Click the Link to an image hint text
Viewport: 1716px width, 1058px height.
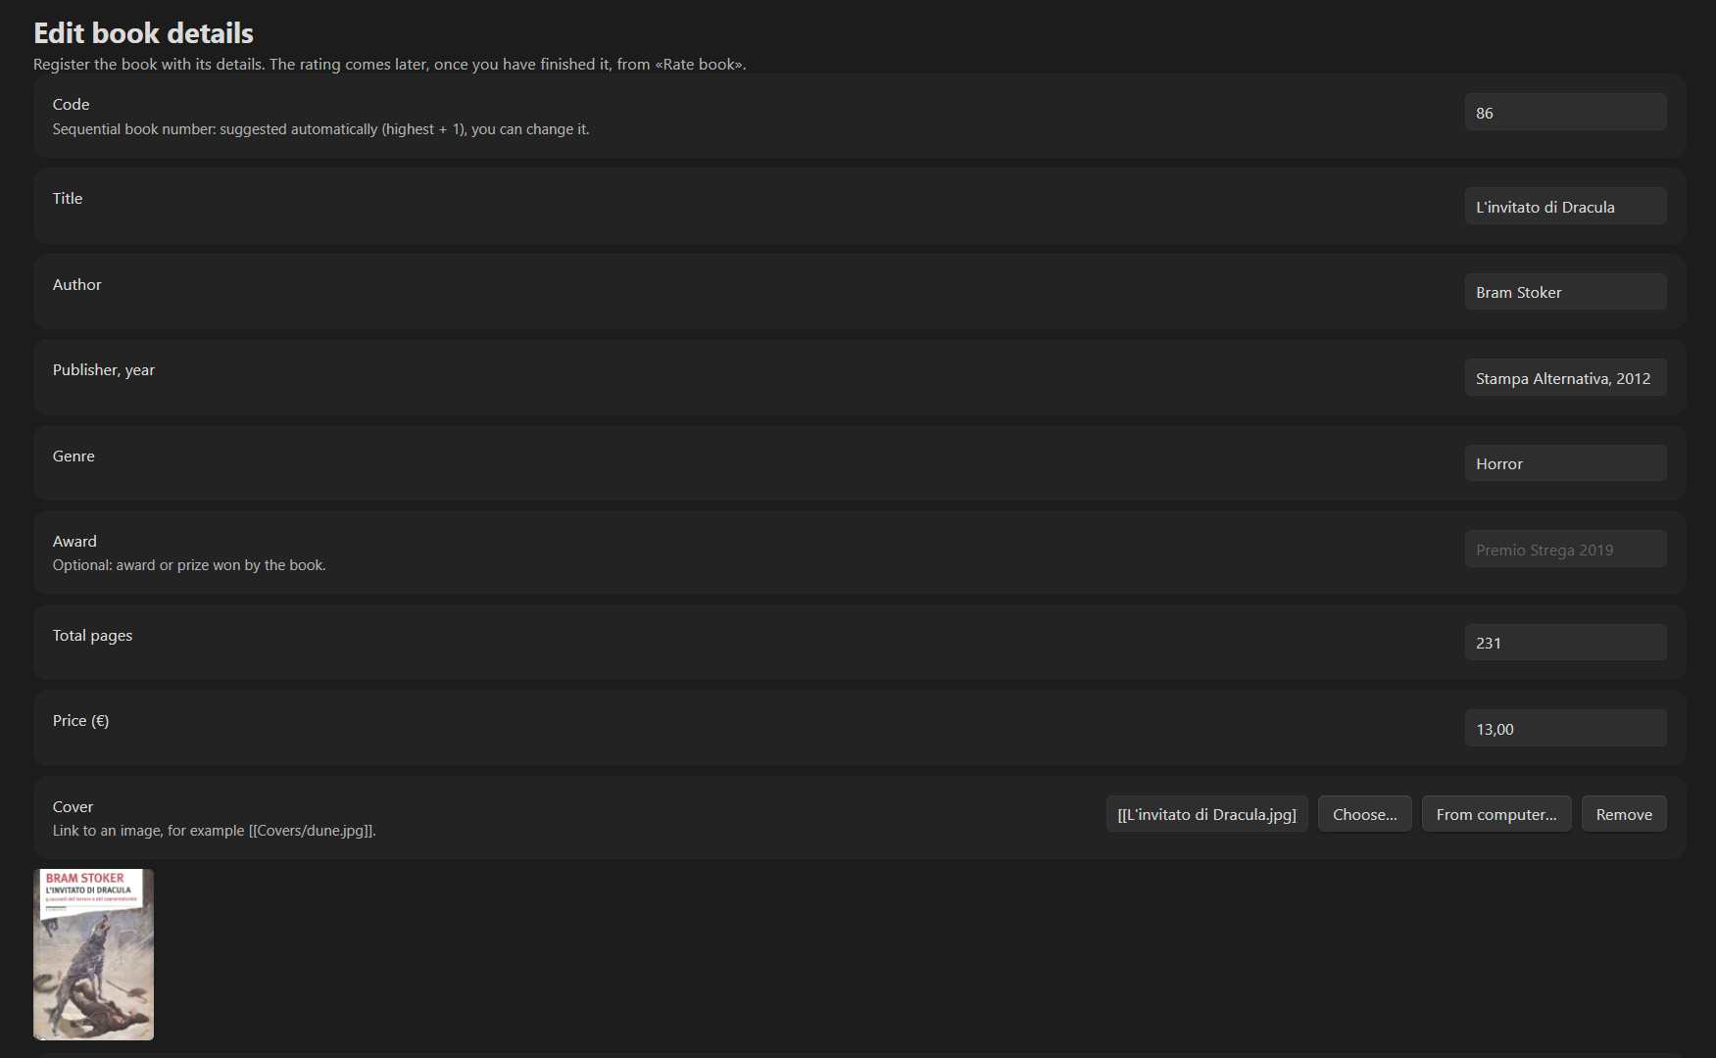pyautogui.click(x=214, y=831)
